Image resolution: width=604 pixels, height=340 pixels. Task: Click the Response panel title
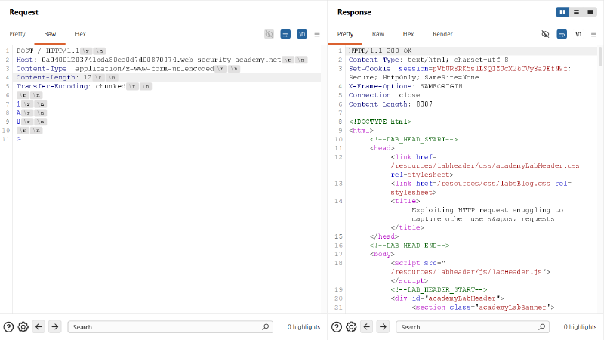point(354,12)
